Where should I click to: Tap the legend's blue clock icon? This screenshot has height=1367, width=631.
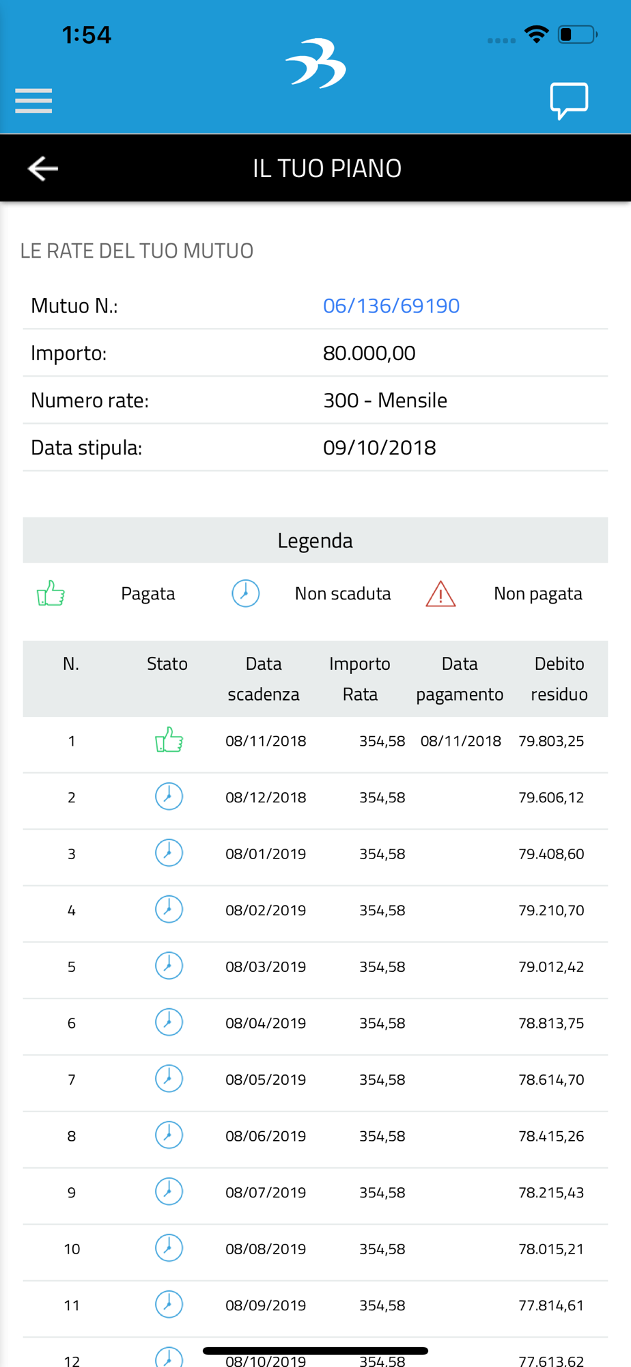pyautogui.click(x=245, y=593)
